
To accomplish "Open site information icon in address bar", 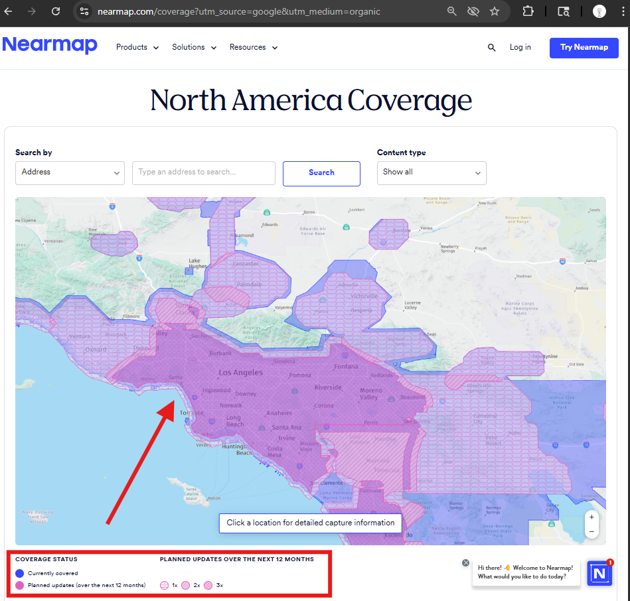I will (84, 11).
